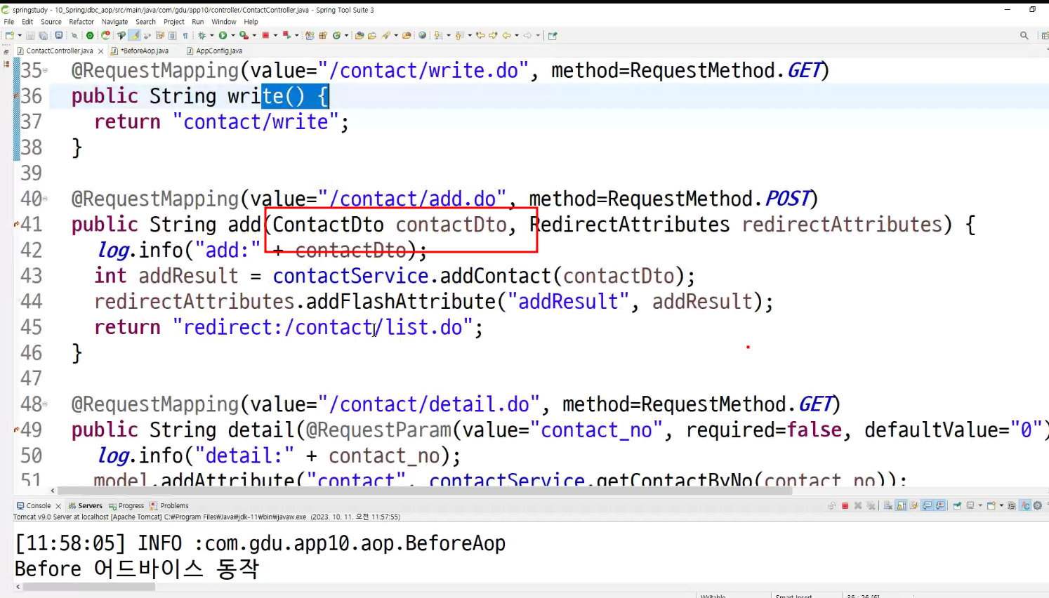
Task: Switch to the Servers view tab
Action: (85, 505)
